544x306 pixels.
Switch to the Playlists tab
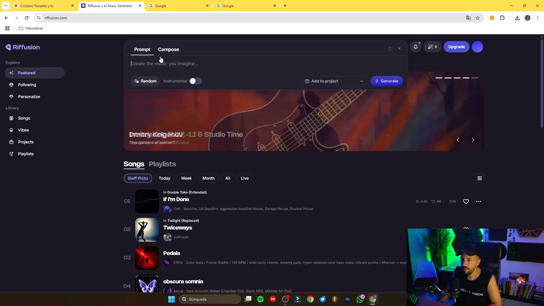(x=162, y=164)
